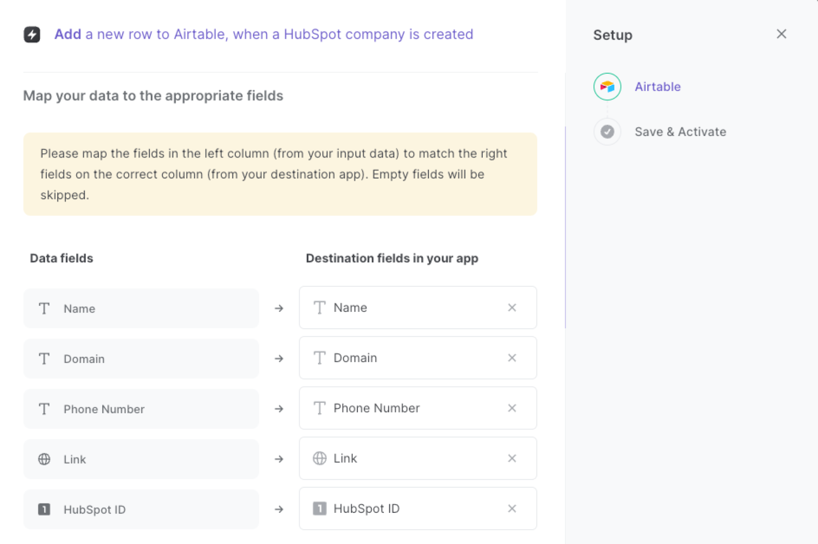Click the text icon in destination Domain field
The height and width of the screenshot is (544, 818).
tap(320, 358)
